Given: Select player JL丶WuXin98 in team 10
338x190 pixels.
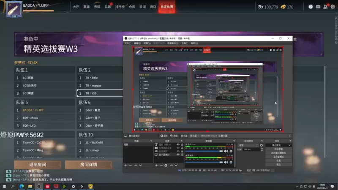Looking at the screenshot, I should [100, 142].
